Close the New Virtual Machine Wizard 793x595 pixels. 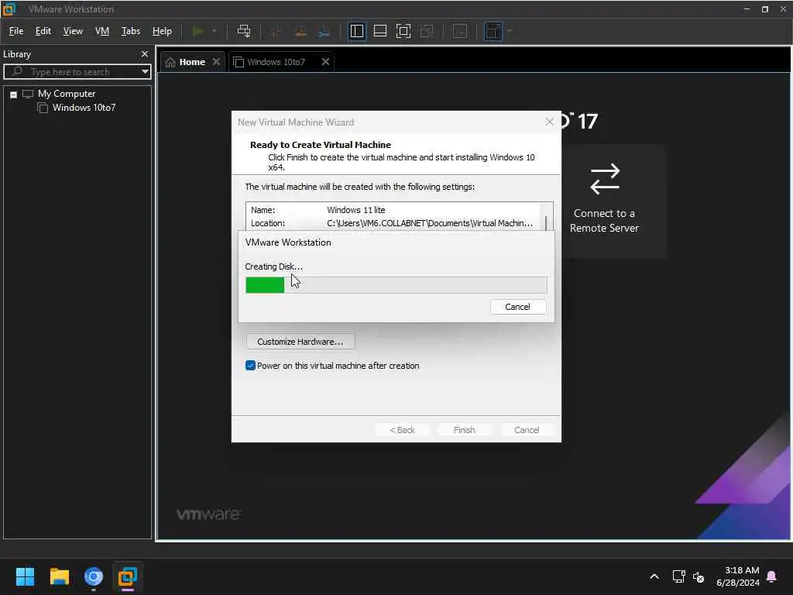[549, 122]
